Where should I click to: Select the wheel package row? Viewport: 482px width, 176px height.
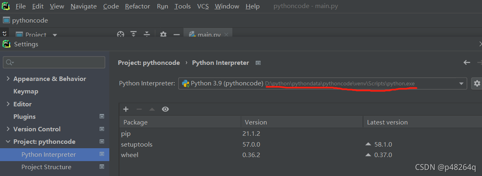click(300, 155)
